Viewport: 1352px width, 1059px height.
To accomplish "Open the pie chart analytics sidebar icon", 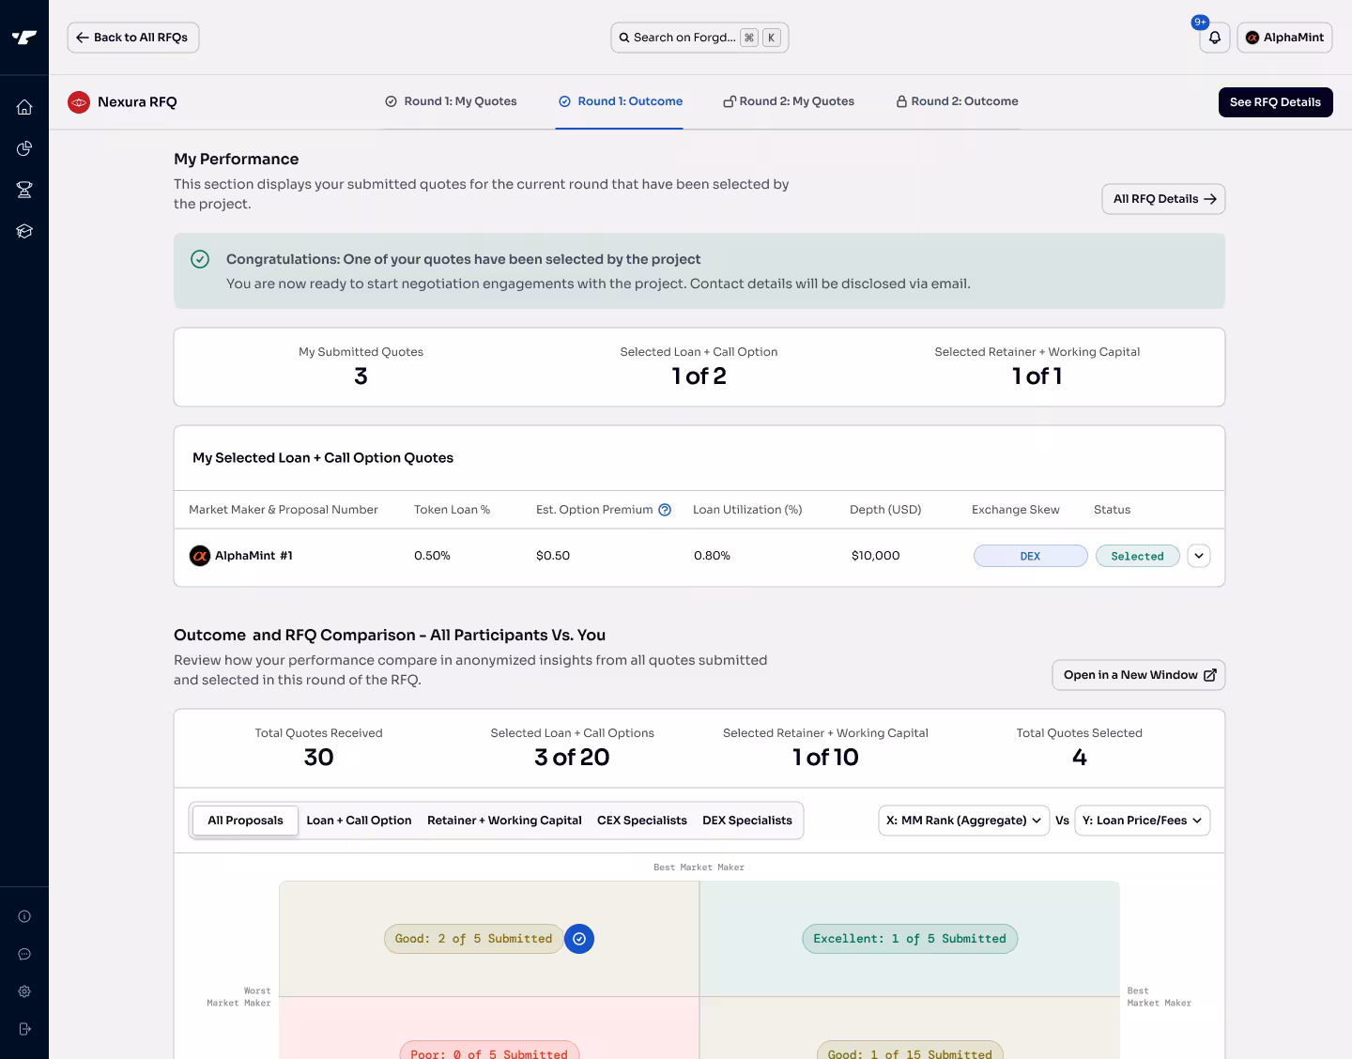I will coord(24,148).
